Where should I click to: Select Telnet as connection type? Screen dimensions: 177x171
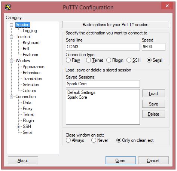tap(88, 60)
